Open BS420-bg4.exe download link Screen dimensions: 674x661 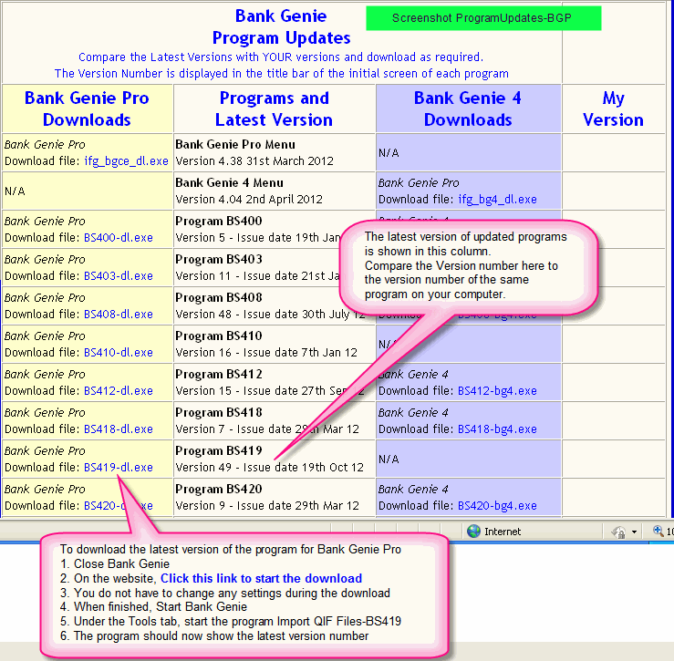click(x=497, y=505)
